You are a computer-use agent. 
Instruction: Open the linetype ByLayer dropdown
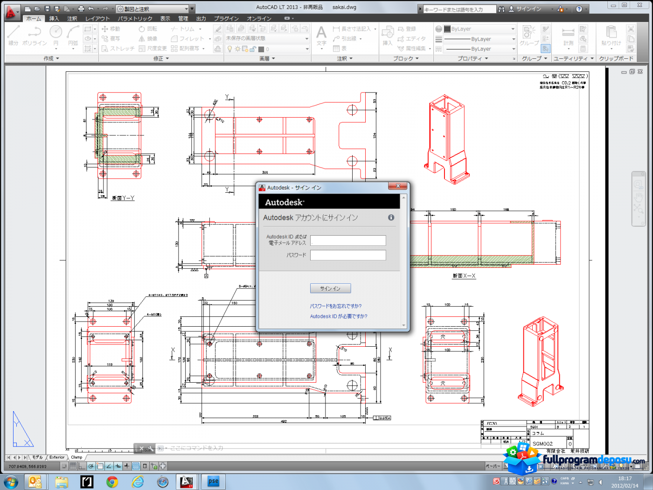(x=479, y=49)
